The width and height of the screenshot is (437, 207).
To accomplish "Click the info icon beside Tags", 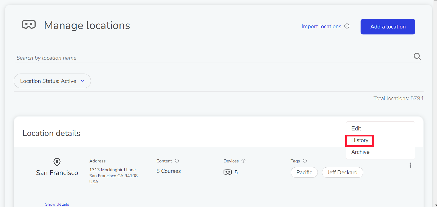I will tap(305, 161).
